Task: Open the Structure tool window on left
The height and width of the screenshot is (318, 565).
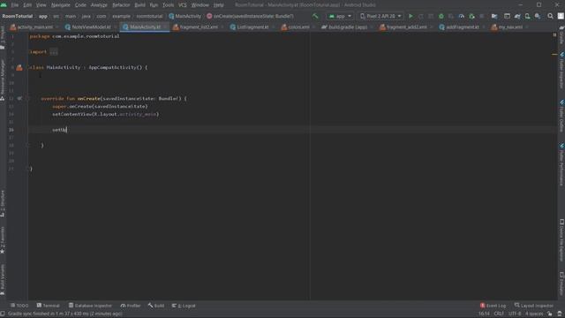Action: point(3,204)
